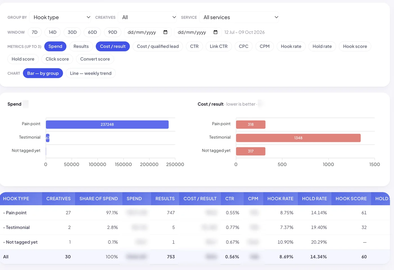Switch chart to Bar — by group
The width and height of the screenshot is (394, 270).
click(43, 73)
